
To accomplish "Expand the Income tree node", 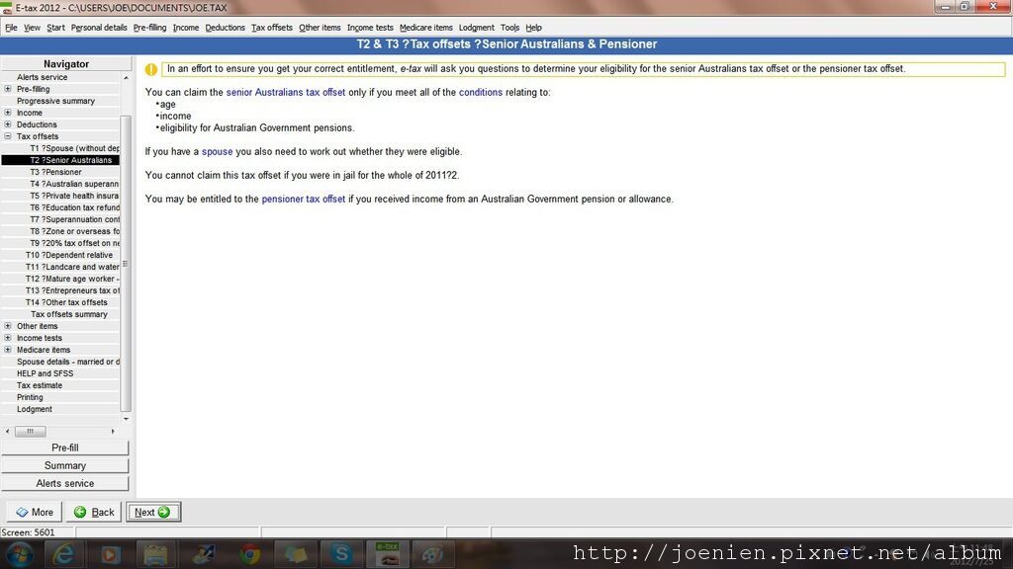I will click(x=8, y=113).
